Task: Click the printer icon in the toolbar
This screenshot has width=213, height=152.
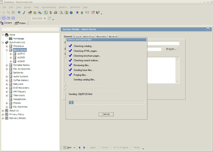Action: point(56,13)
